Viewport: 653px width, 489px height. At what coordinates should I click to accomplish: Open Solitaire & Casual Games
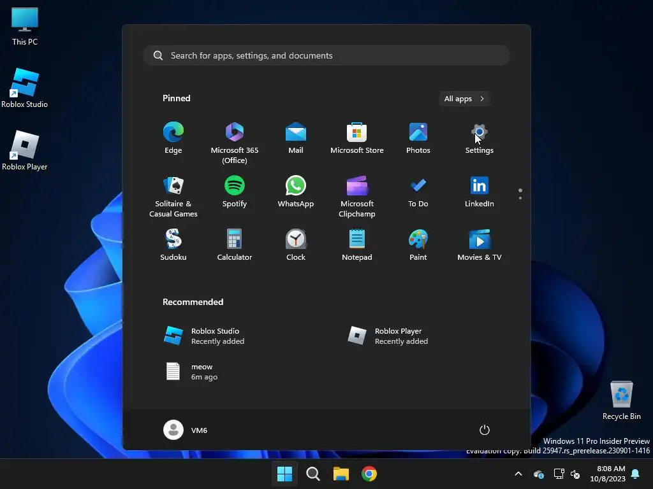pos(173,197)
